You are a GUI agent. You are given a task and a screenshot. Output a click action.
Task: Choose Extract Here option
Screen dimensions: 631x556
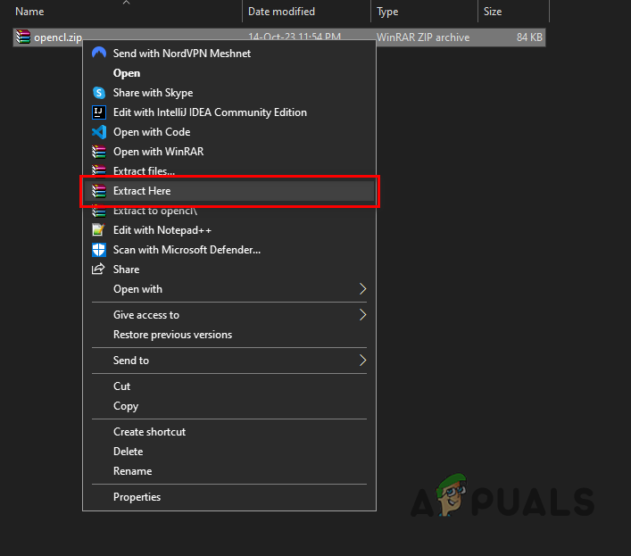tap(229, 191)
